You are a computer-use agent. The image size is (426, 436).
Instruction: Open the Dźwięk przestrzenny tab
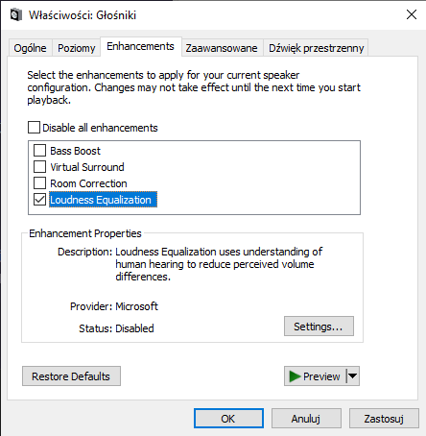point(316,48)
